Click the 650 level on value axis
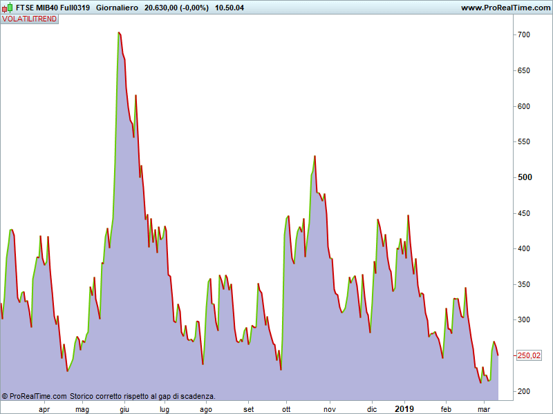This screenshot has width=553, height=414. [x=524, y=71]
